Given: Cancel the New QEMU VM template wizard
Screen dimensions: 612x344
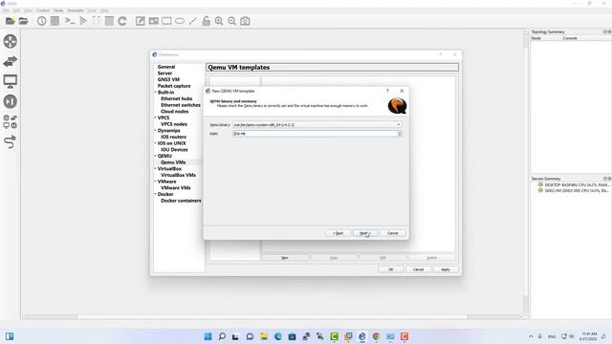Looking at the screenshot, I should [393, 233].
